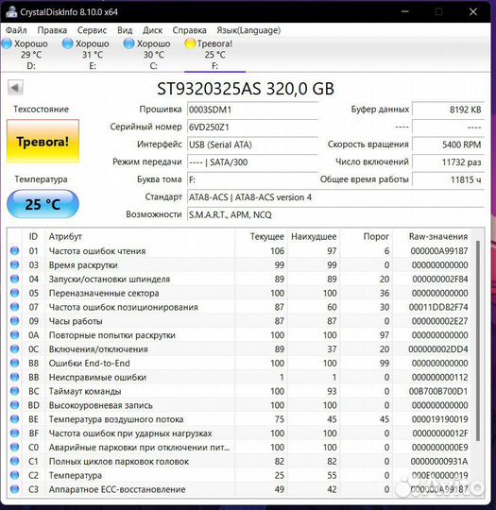
Task: Open the Сервис menu
Action: click(x=92, y=30)
